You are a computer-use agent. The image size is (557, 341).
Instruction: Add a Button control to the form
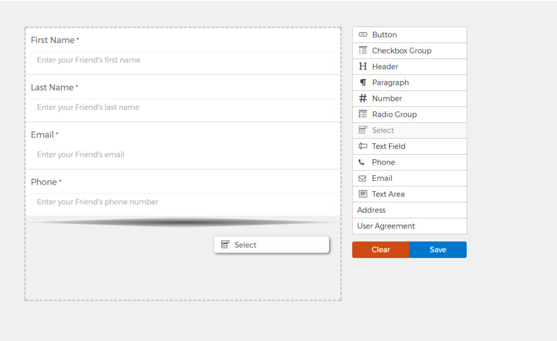[x=409, y=35]
